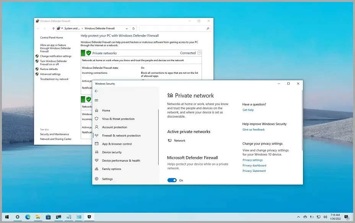Open Microsoft Store from taskbar
Viewport: 355px width, 223px height.
coord(48,217)
